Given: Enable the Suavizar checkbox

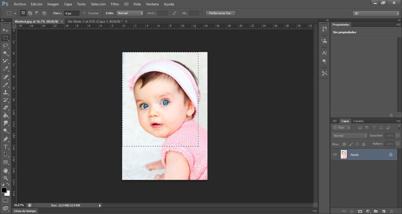Looking at the screenshot, I should (x=84, y=13).
